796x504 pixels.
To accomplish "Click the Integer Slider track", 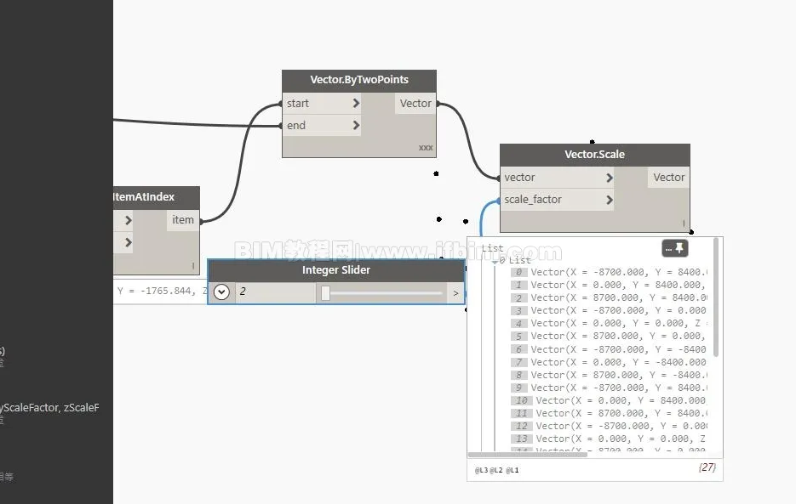I will tap(382, 292).
